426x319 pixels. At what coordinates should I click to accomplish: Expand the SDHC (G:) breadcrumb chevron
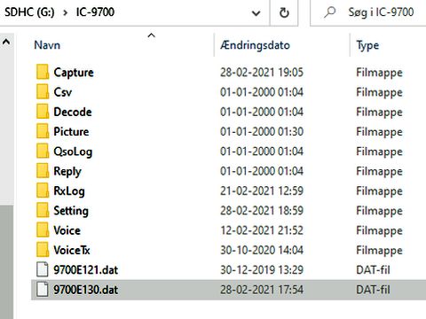click(x=66, y=13)
